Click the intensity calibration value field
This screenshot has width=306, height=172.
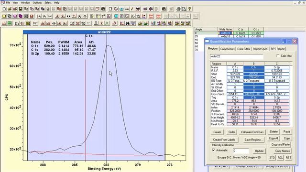(241, 151)
